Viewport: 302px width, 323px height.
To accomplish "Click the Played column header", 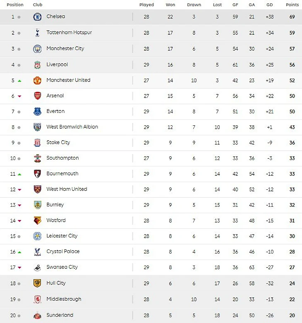I will [146, 5].
